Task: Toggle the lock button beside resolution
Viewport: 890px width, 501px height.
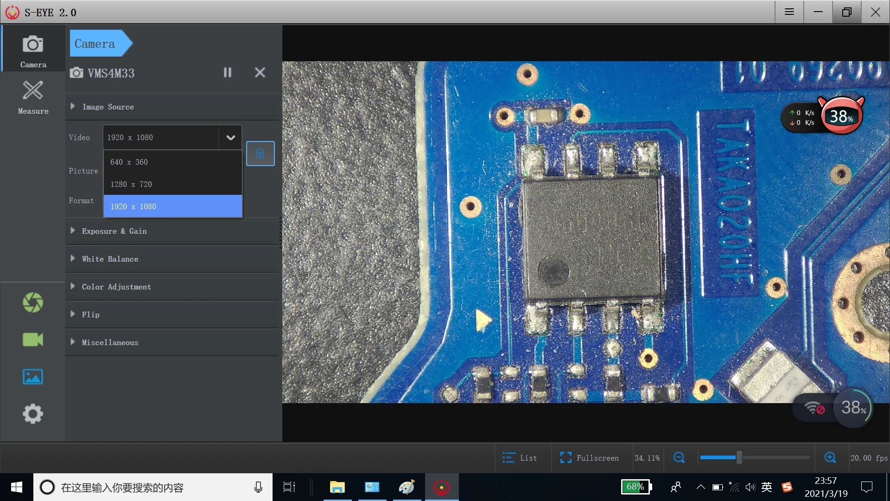Action: click(260, 154)
